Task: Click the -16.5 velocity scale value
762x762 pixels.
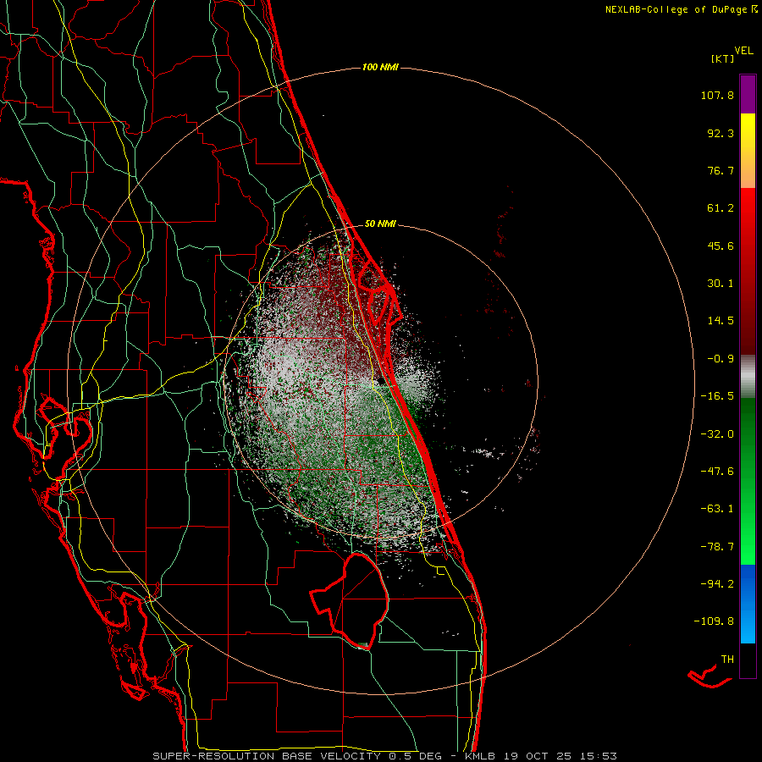Action: 717,396
